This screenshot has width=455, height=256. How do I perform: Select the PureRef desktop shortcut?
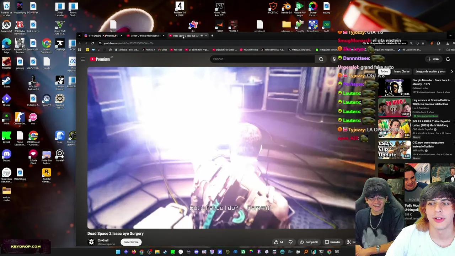click(x=60, y=156)
